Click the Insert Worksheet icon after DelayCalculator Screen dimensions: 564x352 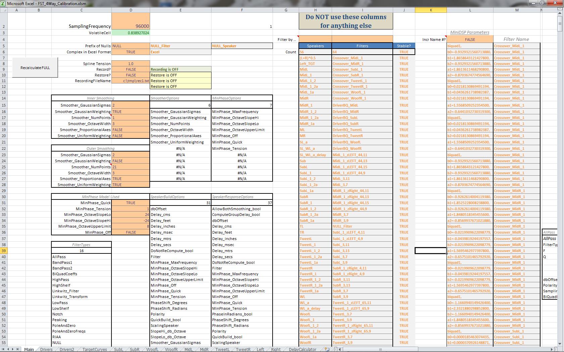click(x=327, y=349)
